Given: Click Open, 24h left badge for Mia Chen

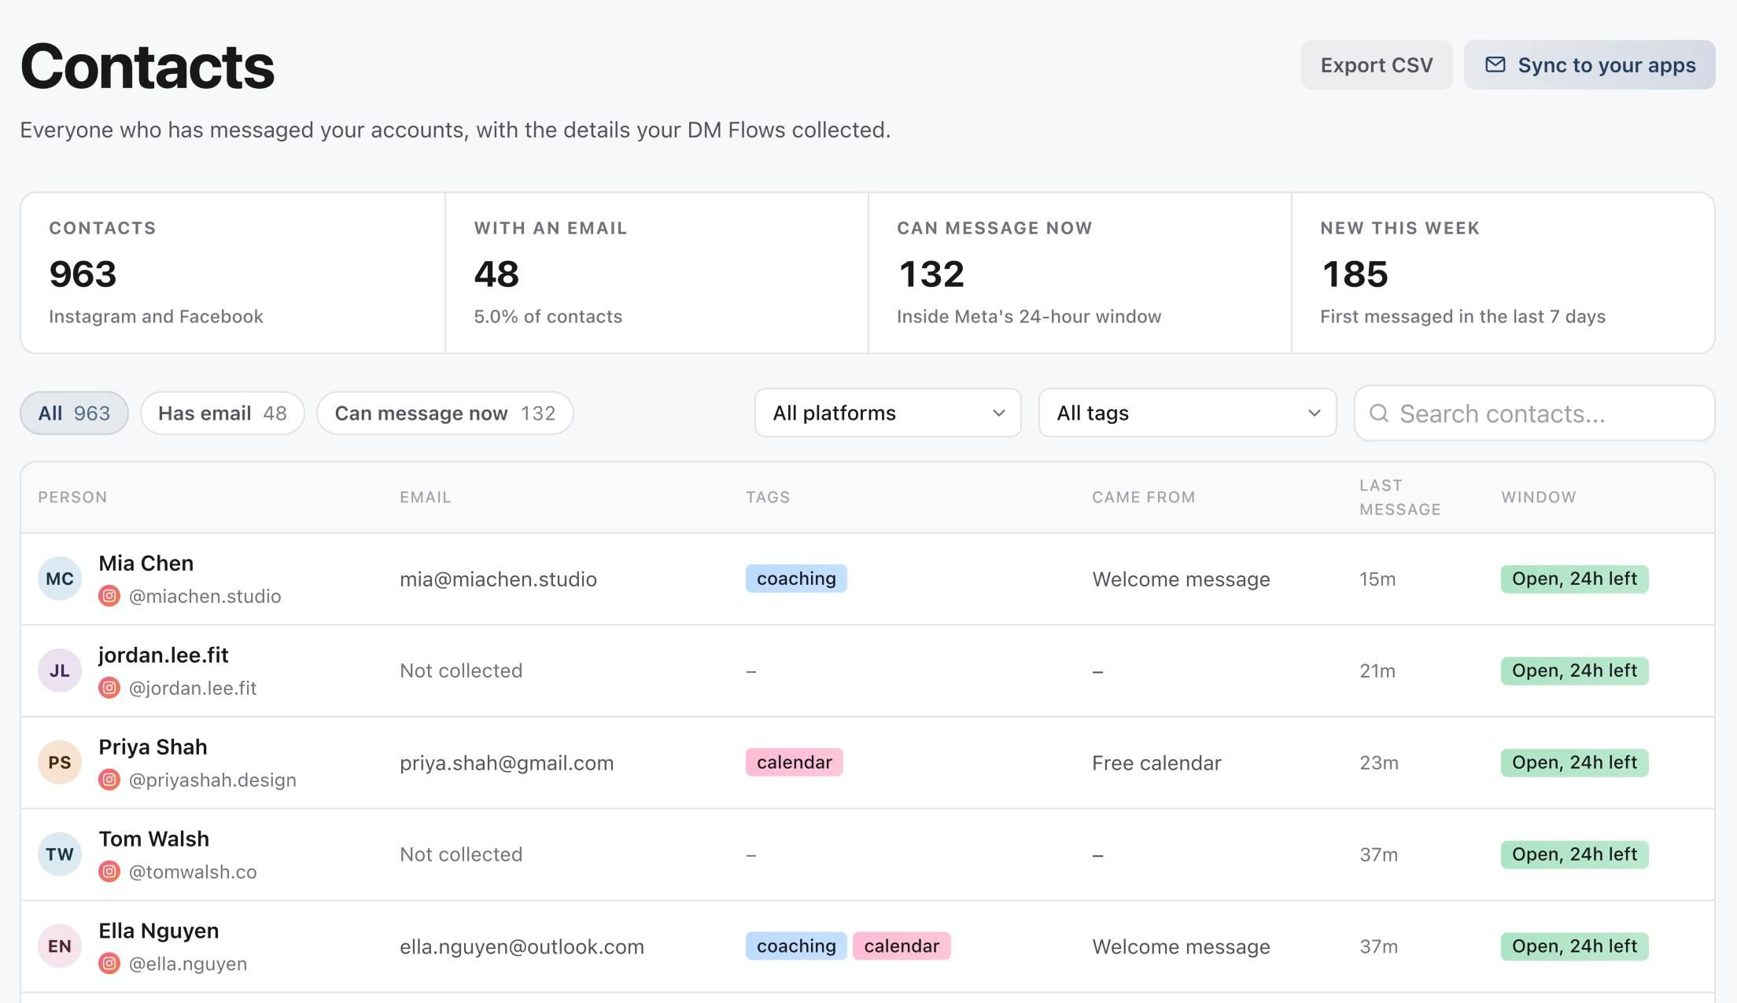Looking at the screenshot, I should coord(1574,579).
